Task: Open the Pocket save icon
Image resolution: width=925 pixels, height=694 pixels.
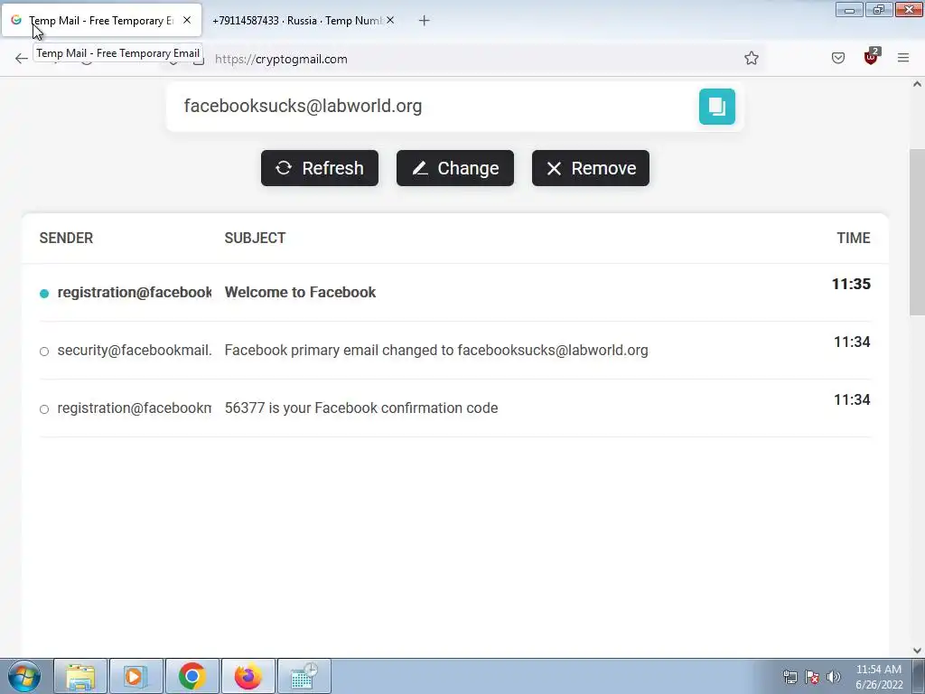Action: 838,58
